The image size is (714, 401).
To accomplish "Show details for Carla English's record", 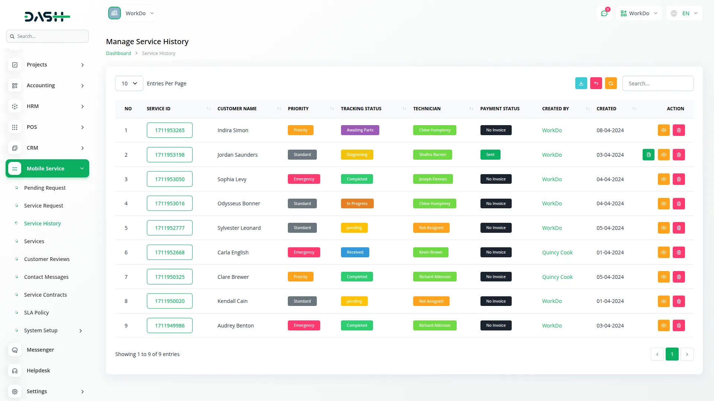I will [x=664, y=252].
